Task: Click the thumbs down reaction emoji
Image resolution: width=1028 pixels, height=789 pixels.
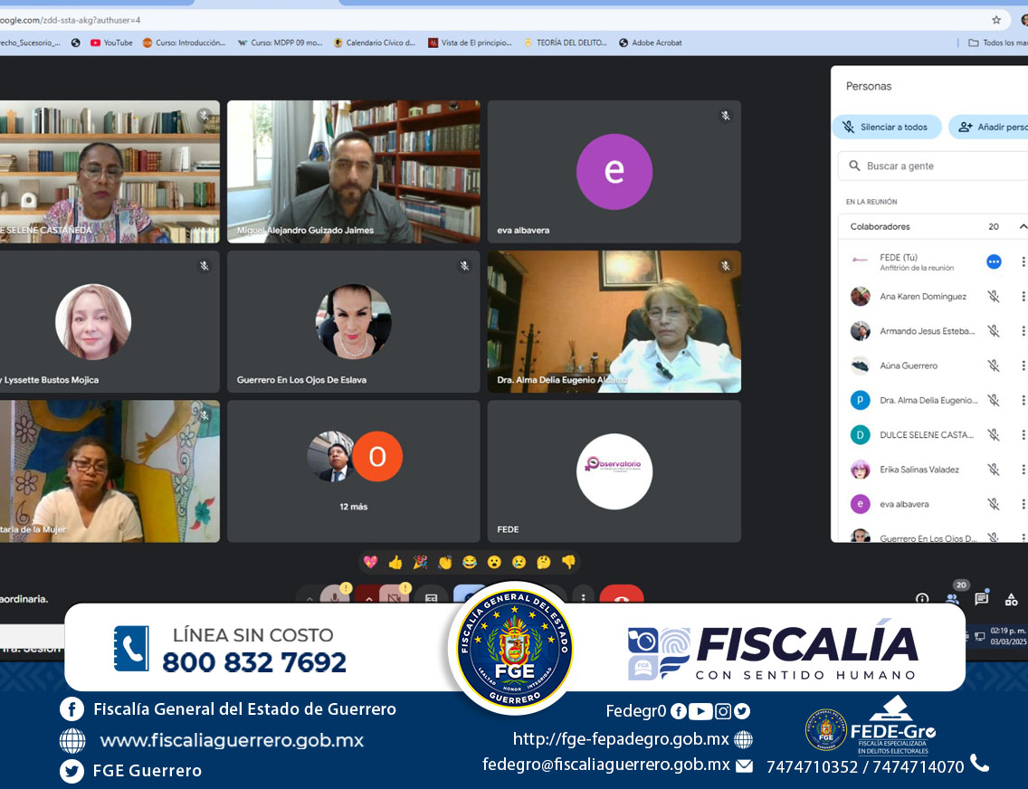Action: pos(568,562)
